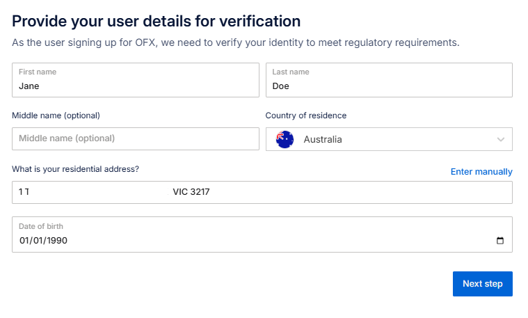Expand the Country of residence chevron arrow
The image size is (528, 318).
tap(500, 139)
